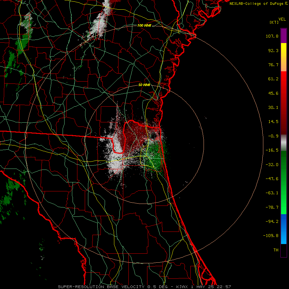Screen dimensions: 289x289
Task: Click the -78.7 velocity scale value
Action: pos(272,207)
